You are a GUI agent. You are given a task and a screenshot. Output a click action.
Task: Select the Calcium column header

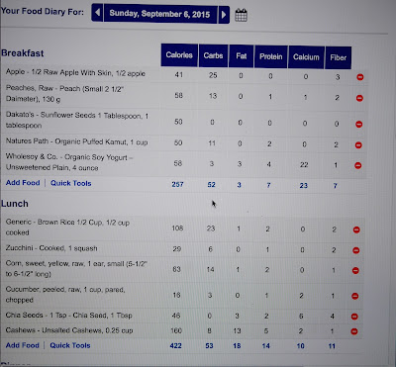pos(306,57)
